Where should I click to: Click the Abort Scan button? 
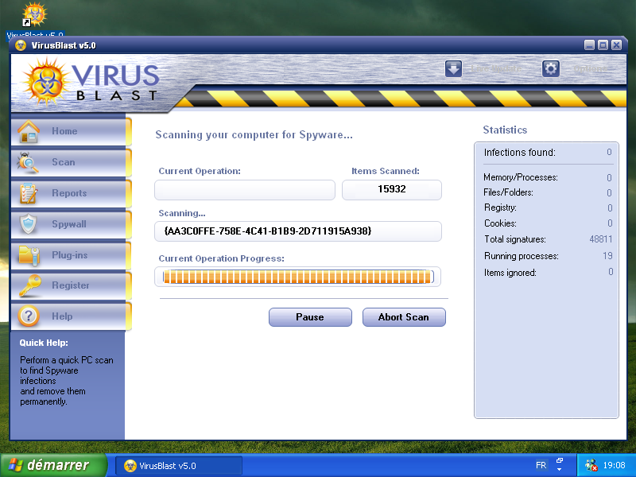pyautogui.click(x=404, y=316)
